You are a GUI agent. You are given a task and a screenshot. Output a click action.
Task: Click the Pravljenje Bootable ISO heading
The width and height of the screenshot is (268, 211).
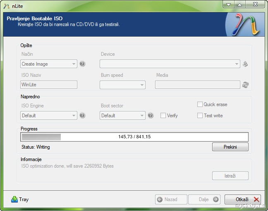coord(34,19)
